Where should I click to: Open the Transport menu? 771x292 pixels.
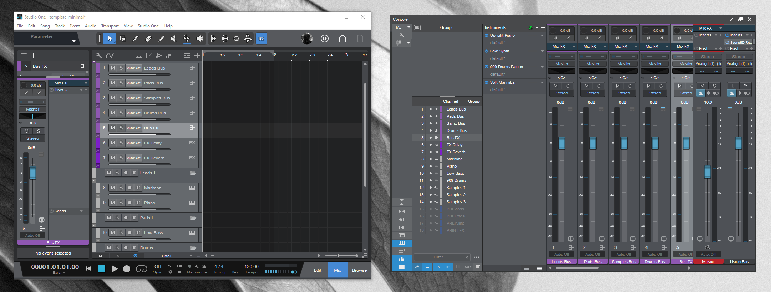pos(110,26)
